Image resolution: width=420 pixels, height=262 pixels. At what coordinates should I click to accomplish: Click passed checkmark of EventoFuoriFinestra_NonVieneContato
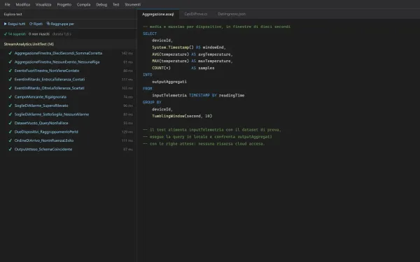(x=10, y=71)
